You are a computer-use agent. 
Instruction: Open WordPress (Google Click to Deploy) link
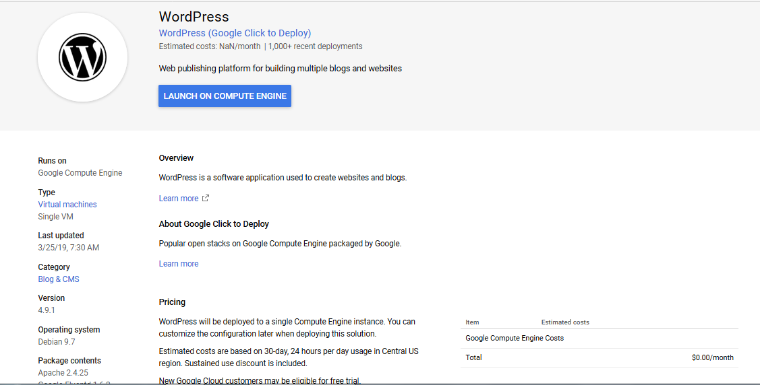pos(235,33)
